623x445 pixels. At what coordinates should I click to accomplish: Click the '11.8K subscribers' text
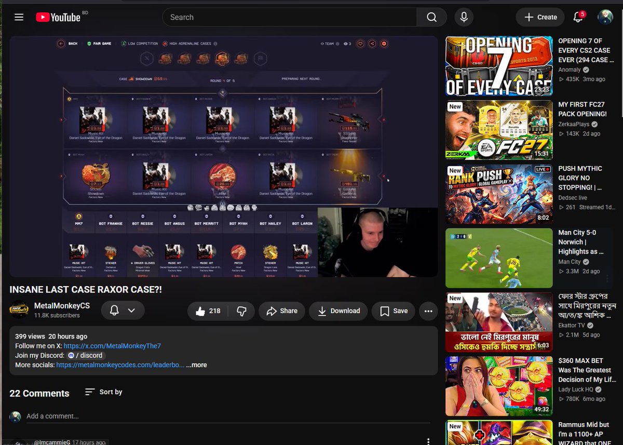(57, 315)
